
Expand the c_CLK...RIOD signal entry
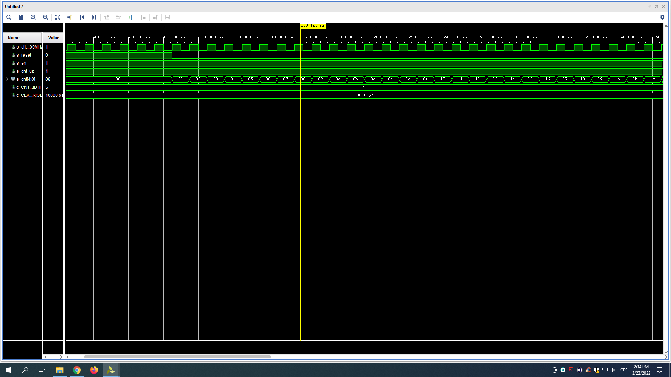7,95
